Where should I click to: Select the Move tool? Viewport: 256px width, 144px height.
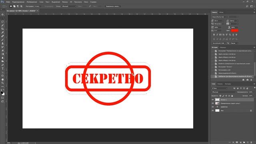[x=2, y=14]
